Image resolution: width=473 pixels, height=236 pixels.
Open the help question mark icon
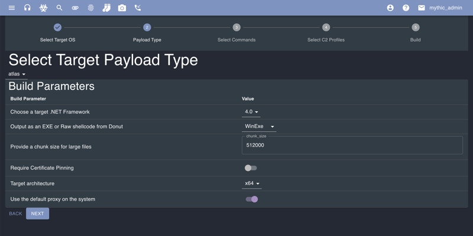coord(406,8)
